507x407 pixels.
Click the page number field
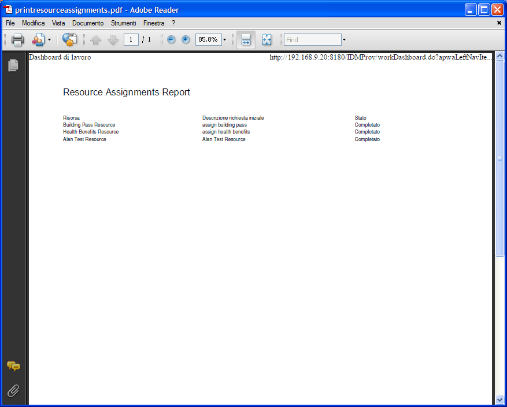click(131, 40)
